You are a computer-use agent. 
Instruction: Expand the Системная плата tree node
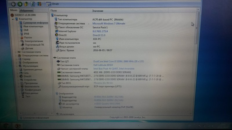16,52
